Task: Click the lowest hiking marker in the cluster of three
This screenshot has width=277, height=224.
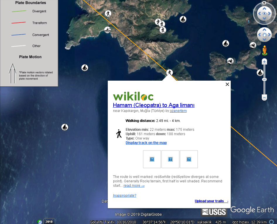Action: (x=163, y=30)
